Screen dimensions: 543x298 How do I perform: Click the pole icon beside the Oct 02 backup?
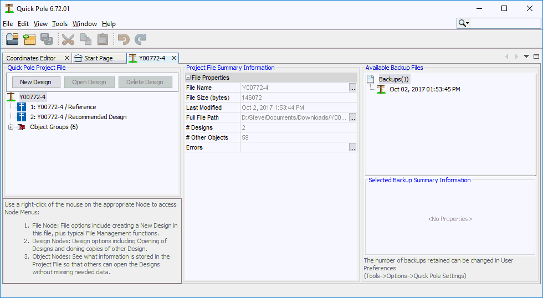click(381, 89)
